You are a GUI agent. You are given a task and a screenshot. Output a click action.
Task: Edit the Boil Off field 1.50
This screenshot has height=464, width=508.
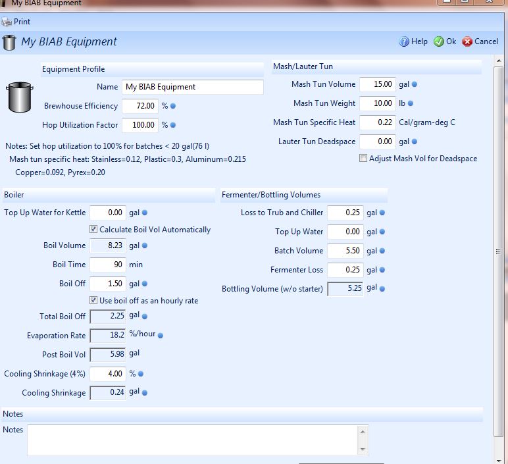point(108,284)
